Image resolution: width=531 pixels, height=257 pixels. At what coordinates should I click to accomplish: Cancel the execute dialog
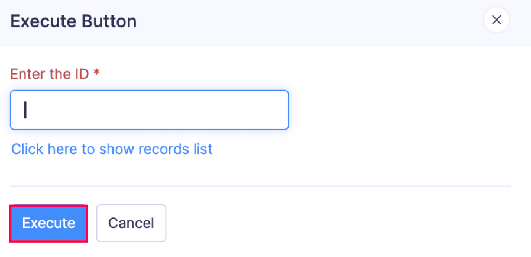[131, 223]
